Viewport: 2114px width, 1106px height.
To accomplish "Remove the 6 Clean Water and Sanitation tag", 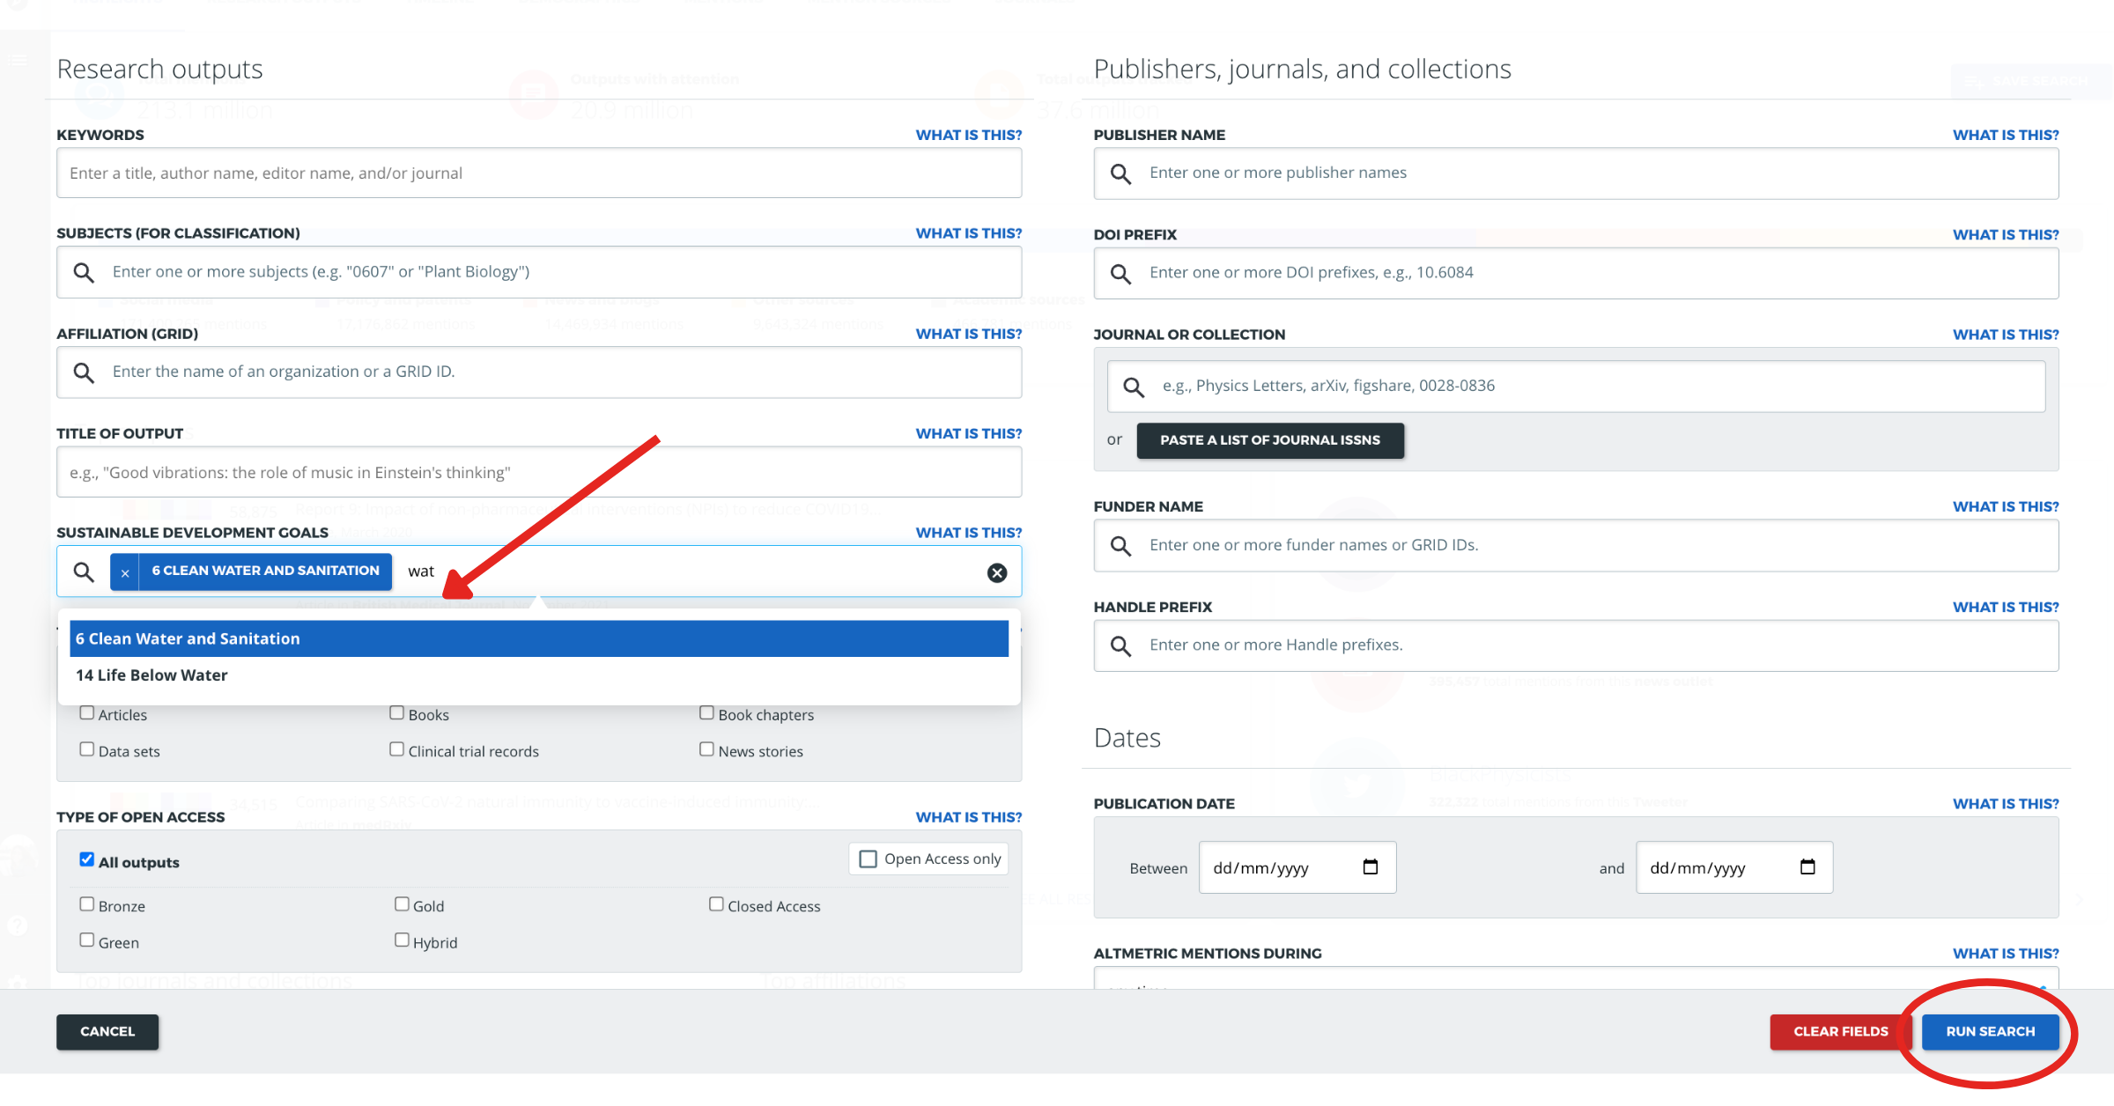I will point(125,572).
